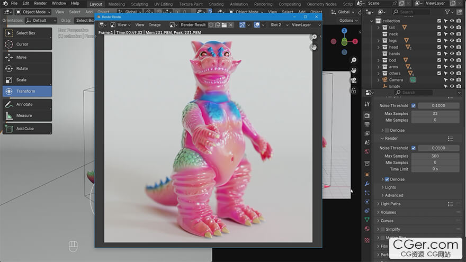Open the Tool properties tab icon
This screenshot has width=466, height=262.
click(367, 104)
